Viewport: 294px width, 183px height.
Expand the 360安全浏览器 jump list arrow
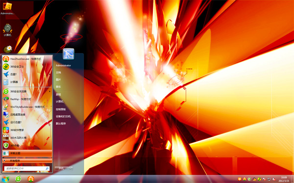point(50,92)
